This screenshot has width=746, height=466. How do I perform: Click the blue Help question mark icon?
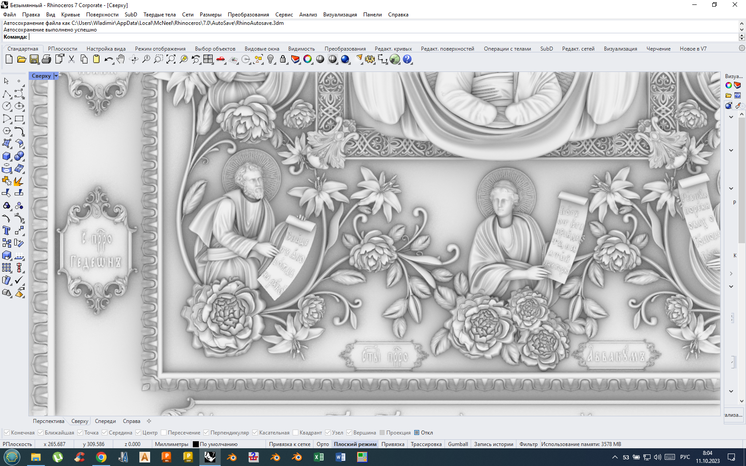tap(407, 59)
